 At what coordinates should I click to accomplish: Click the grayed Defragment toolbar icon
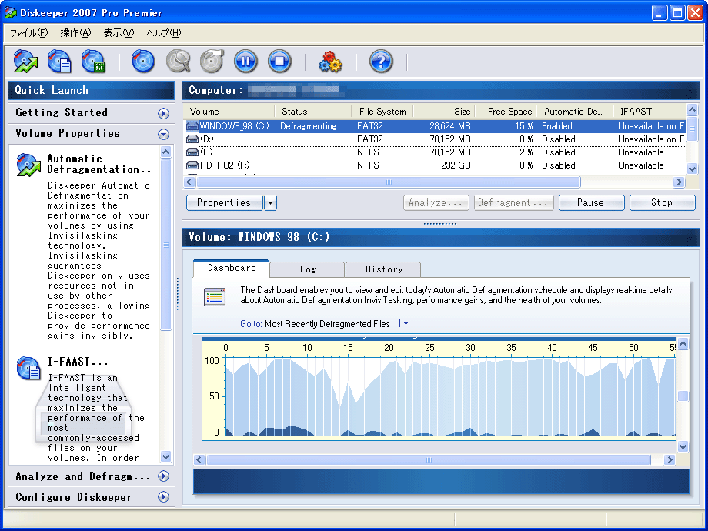[x=212, y=61]
